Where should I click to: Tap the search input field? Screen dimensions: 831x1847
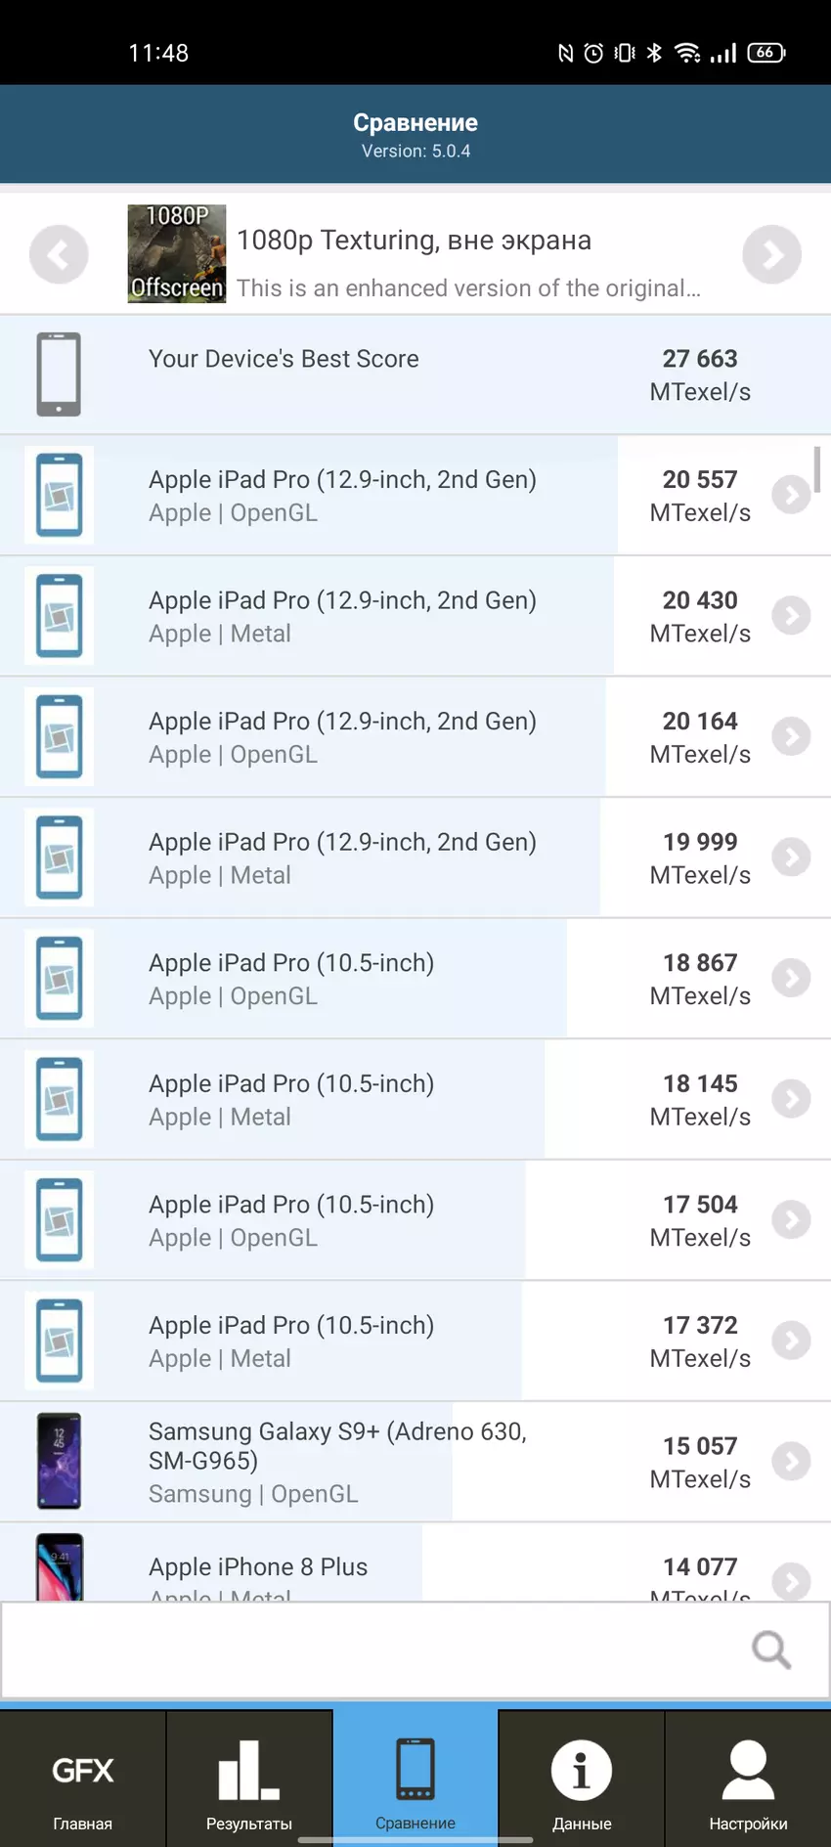[x=372, y=1649]
